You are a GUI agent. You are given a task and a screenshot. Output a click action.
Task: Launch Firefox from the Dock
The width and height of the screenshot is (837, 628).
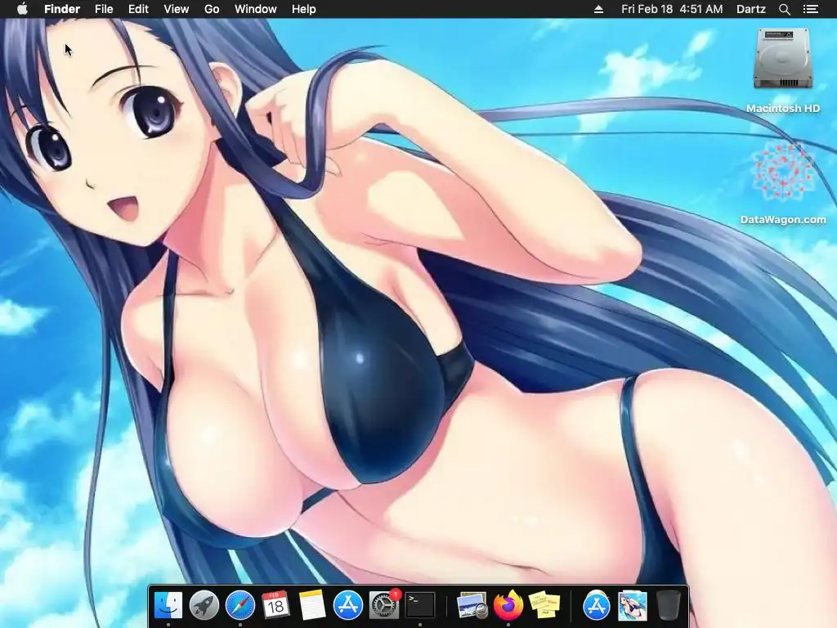[x=508, y=606]
